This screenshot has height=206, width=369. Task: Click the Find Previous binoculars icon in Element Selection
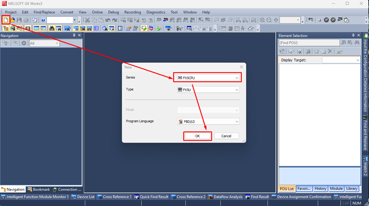coord(343,43)
